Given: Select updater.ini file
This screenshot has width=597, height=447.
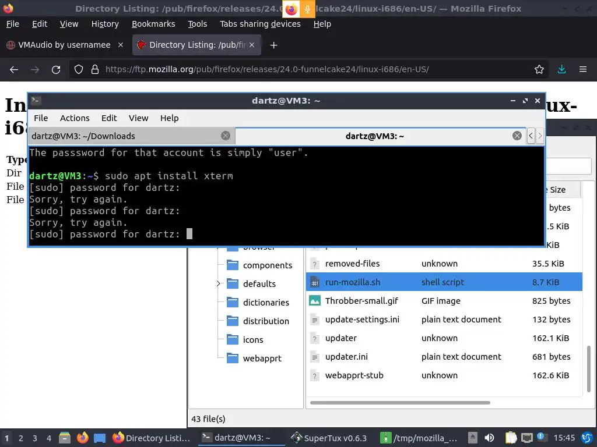Looking at the screenshot, I should point(444,357).
